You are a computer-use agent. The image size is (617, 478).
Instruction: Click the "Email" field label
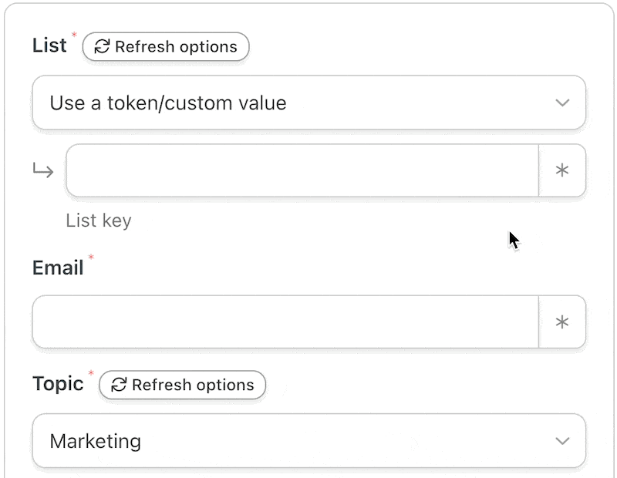58,268
